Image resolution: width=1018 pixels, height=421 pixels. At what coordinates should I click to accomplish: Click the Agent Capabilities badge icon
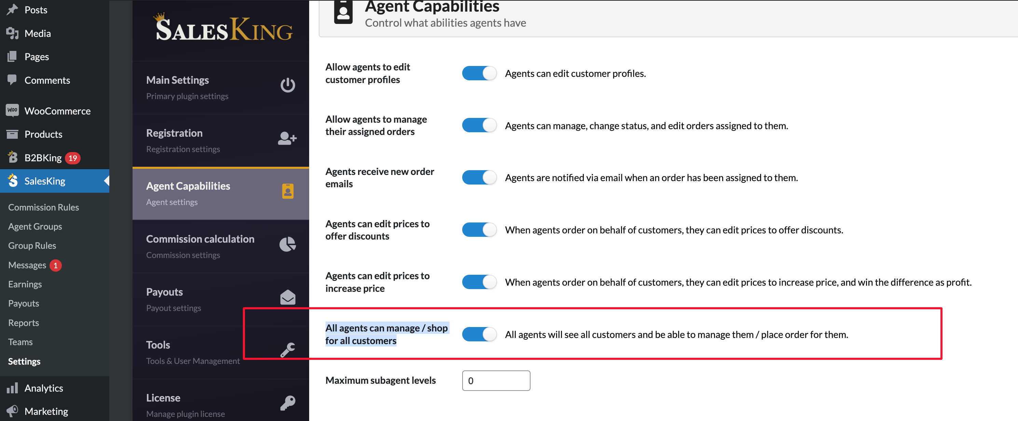click(x=288, y=191)
